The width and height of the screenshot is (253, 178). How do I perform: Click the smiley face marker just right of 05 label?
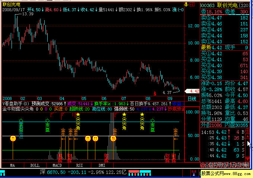pyautogui.click(x=88, y=138)
